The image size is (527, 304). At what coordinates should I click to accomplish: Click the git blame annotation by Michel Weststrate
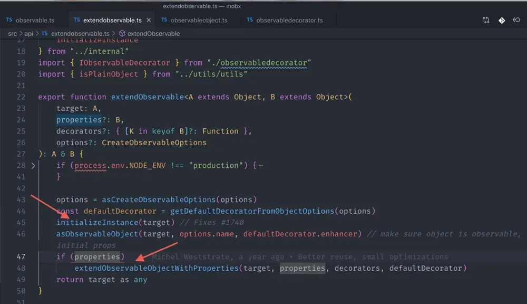300,257
